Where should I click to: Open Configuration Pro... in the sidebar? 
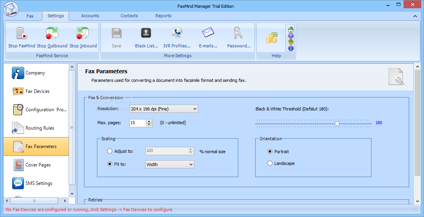(36, 110)
